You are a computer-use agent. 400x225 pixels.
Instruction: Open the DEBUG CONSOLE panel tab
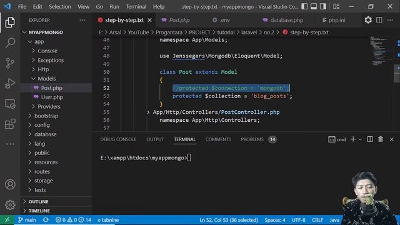(x=118, y=139)
